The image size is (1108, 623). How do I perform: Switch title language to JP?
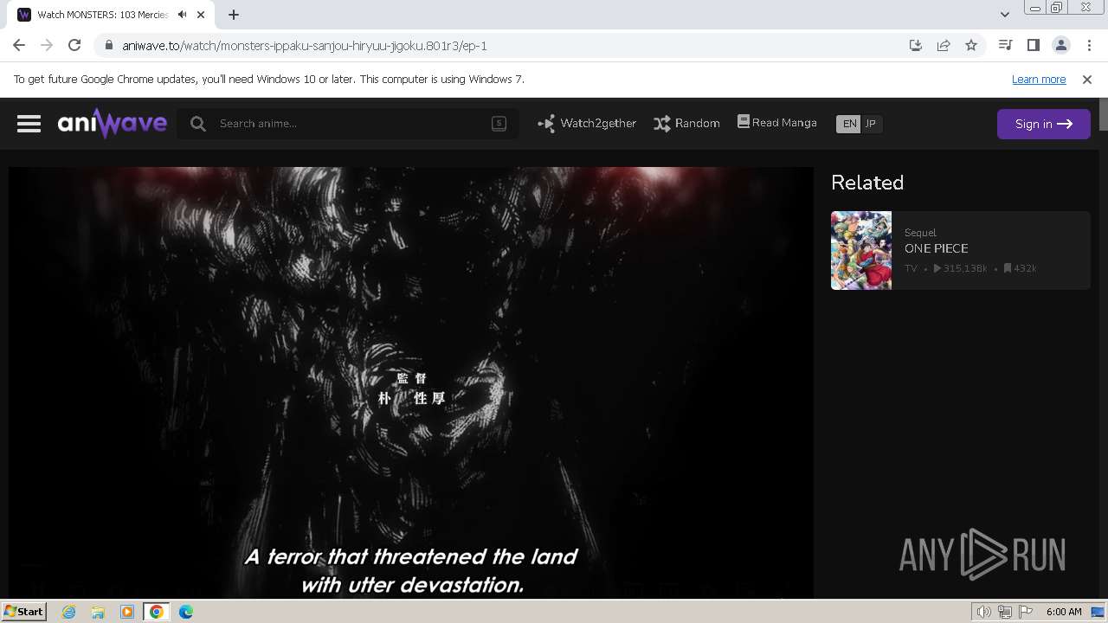[871, 124]
